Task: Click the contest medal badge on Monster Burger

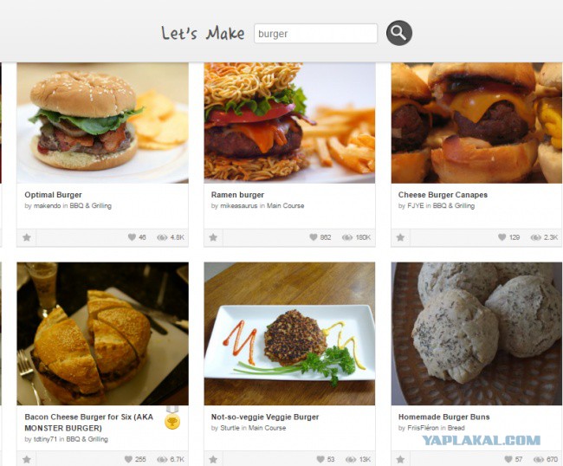Action: pyautogui.click(x=172, y=417)
